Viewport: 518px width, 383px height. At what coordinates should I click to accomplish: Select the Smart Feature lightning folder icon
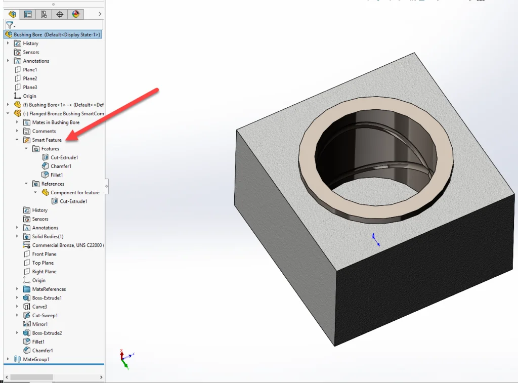(27, 140)
